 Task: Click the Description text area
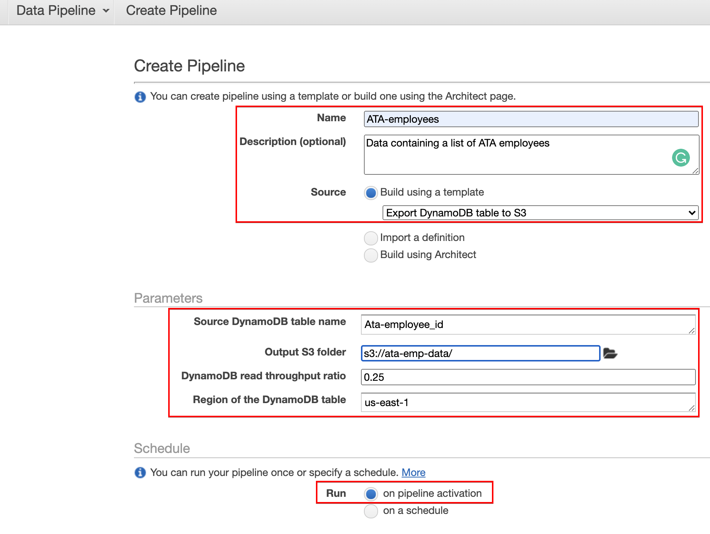pyautogui.click(x=531, y=155)
